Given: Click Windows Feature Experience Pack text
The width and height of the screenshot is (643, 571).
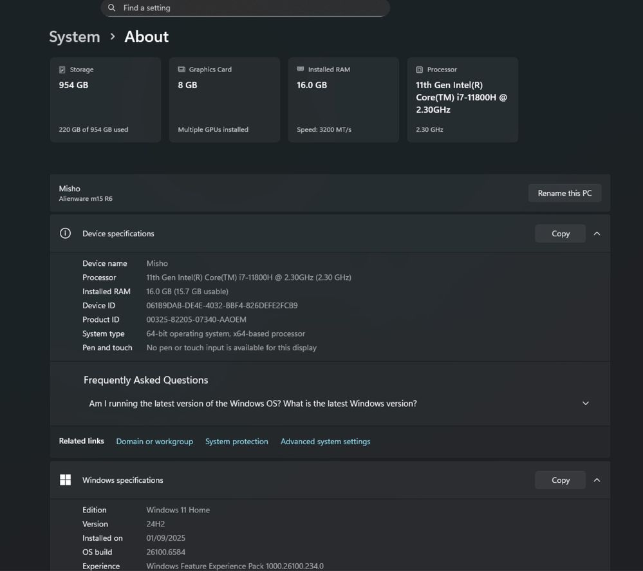Looking at the screenshot, I should [x=235, y=566].
